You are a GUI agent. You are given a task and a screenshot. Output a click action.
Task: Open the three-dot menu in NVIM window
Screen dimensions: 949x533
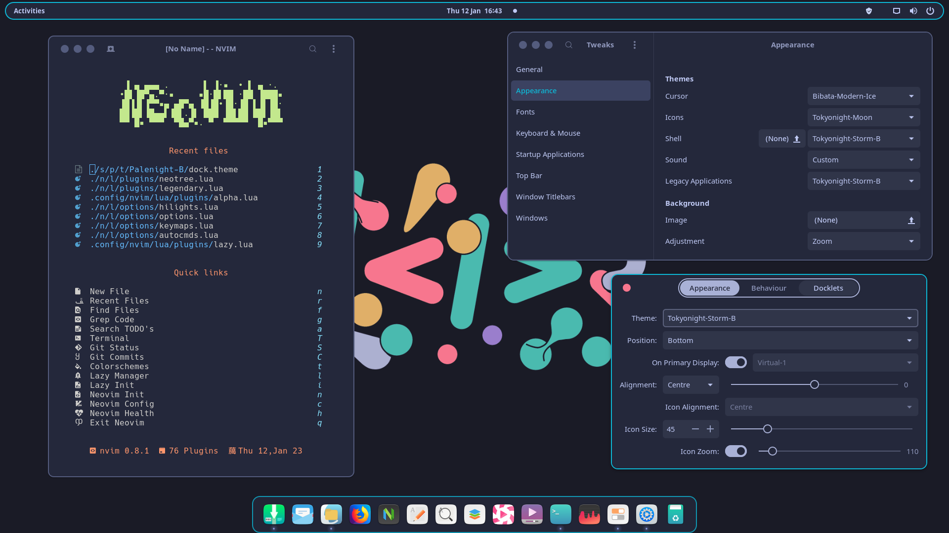click(x=334, y=49)
